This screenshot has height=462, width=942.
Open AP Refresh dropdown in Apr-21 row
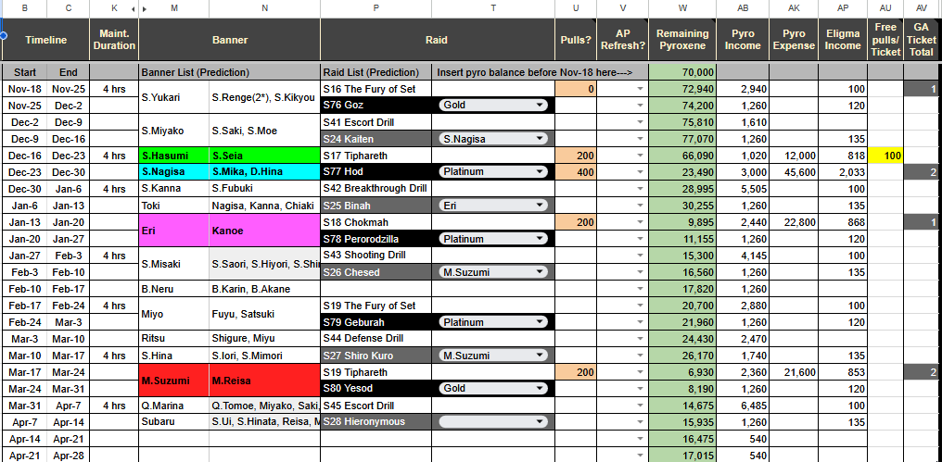click(640, 456)
